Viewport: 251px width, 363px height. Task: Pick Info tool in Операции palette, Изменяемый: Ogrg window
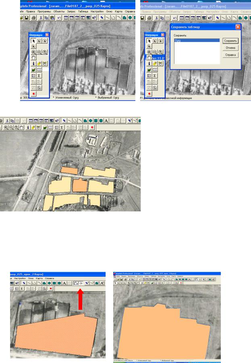[x=33, y=63]
